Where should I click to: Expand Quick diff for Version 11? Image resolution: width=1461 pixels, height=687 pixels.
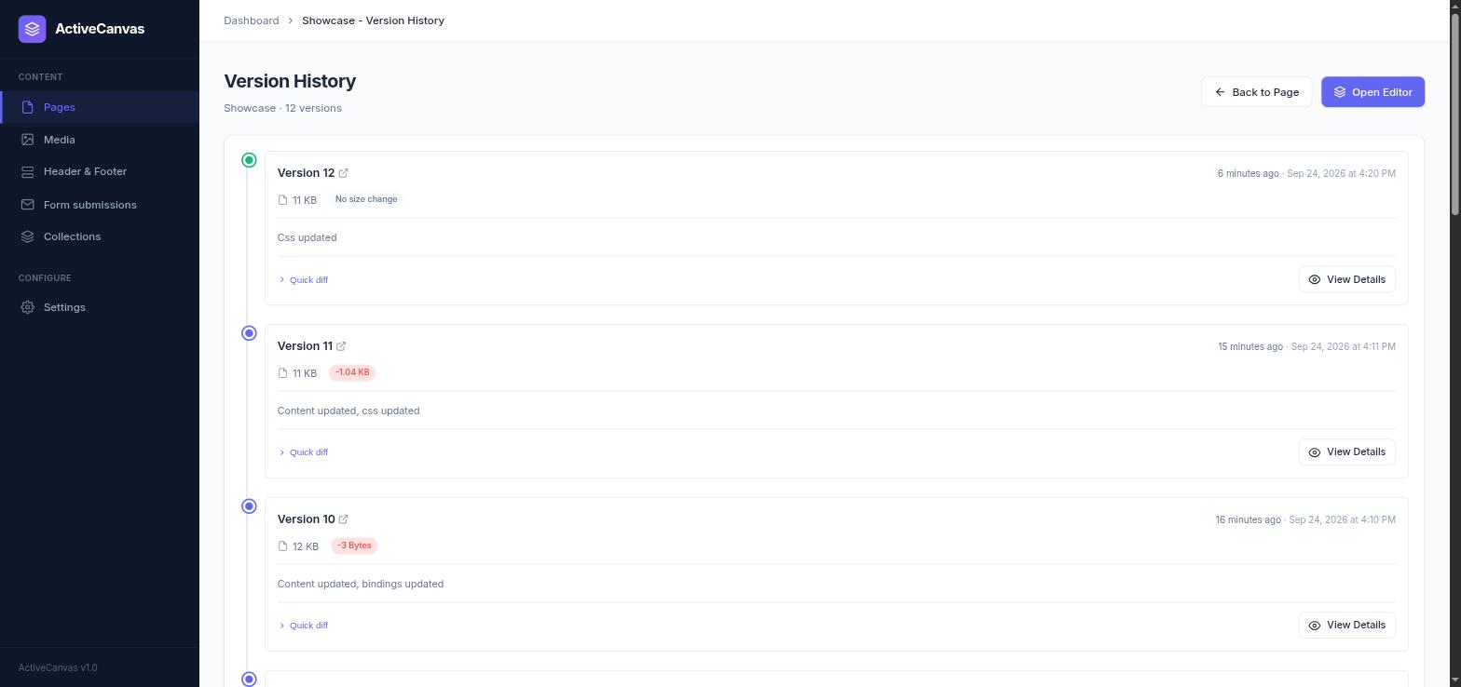[x=304, y=452]
